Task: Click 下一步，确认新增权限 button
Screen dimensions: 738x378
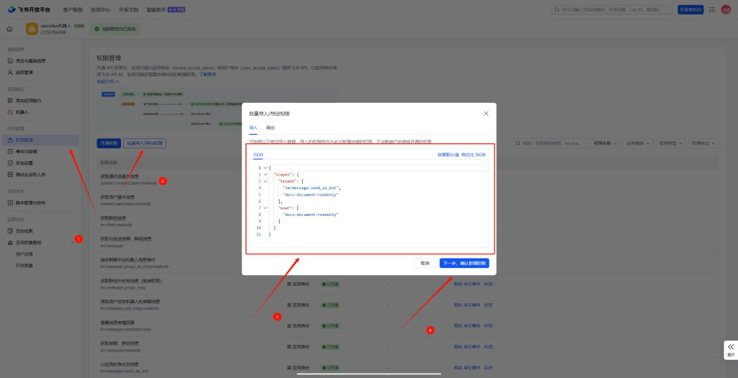Action: [464, 264]
